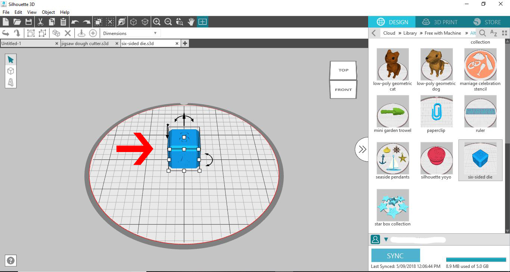Screen dimensions: 510x272
Task: Select all objects with the Select All icon
Action: [98, 22]
